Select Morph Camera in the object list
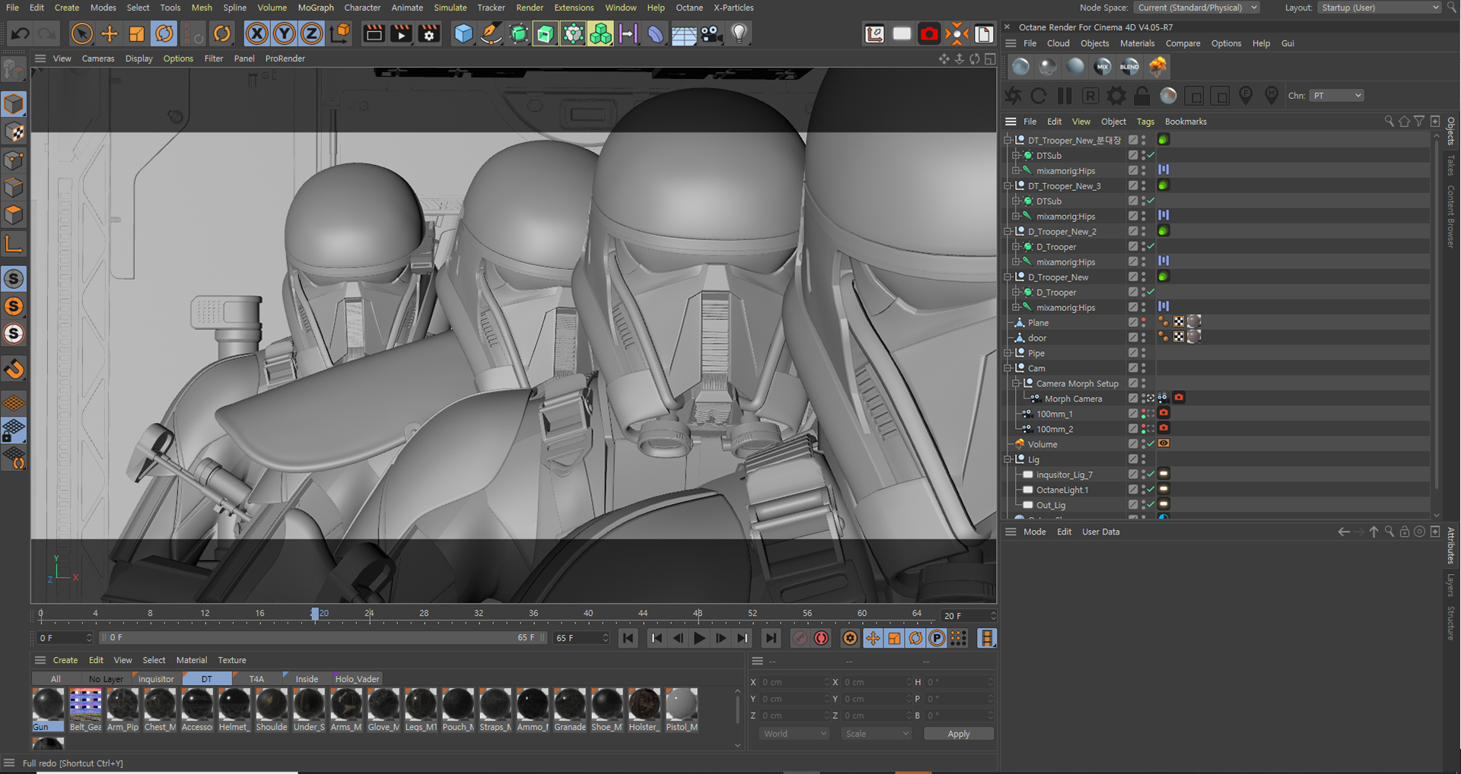1461x774 pixels. [x=1073, y=398]
